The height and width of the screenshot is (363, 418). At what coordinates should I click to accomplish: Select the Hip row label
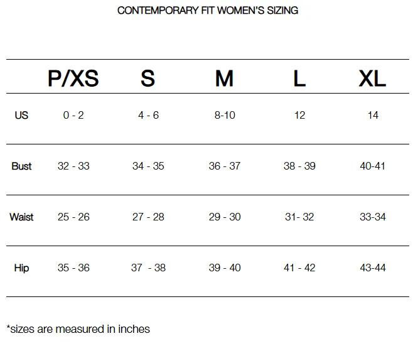click(21, 268)
